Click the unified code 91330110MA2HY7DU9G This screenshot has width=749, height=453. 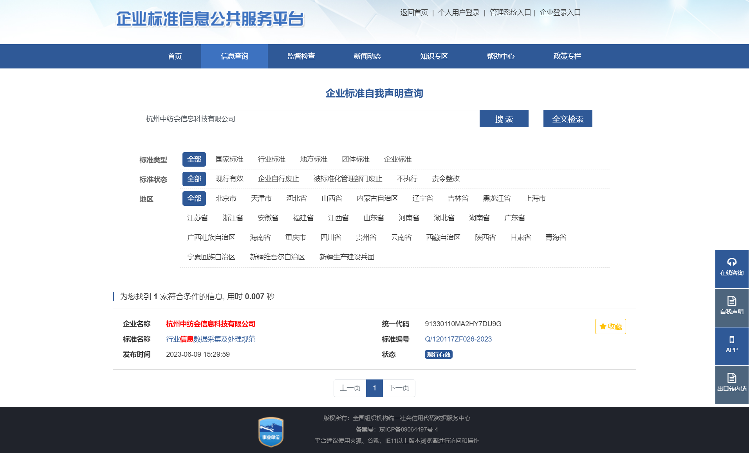click(463, 324)
